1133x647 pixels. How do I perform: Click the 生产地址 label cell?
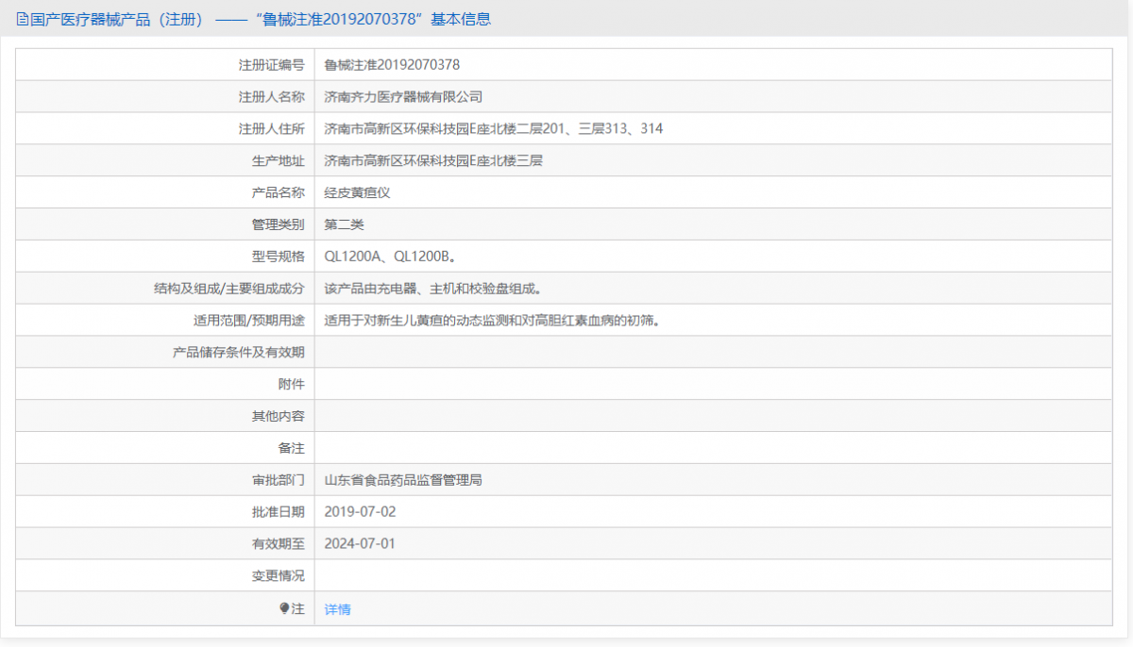[x=273, y=159]
